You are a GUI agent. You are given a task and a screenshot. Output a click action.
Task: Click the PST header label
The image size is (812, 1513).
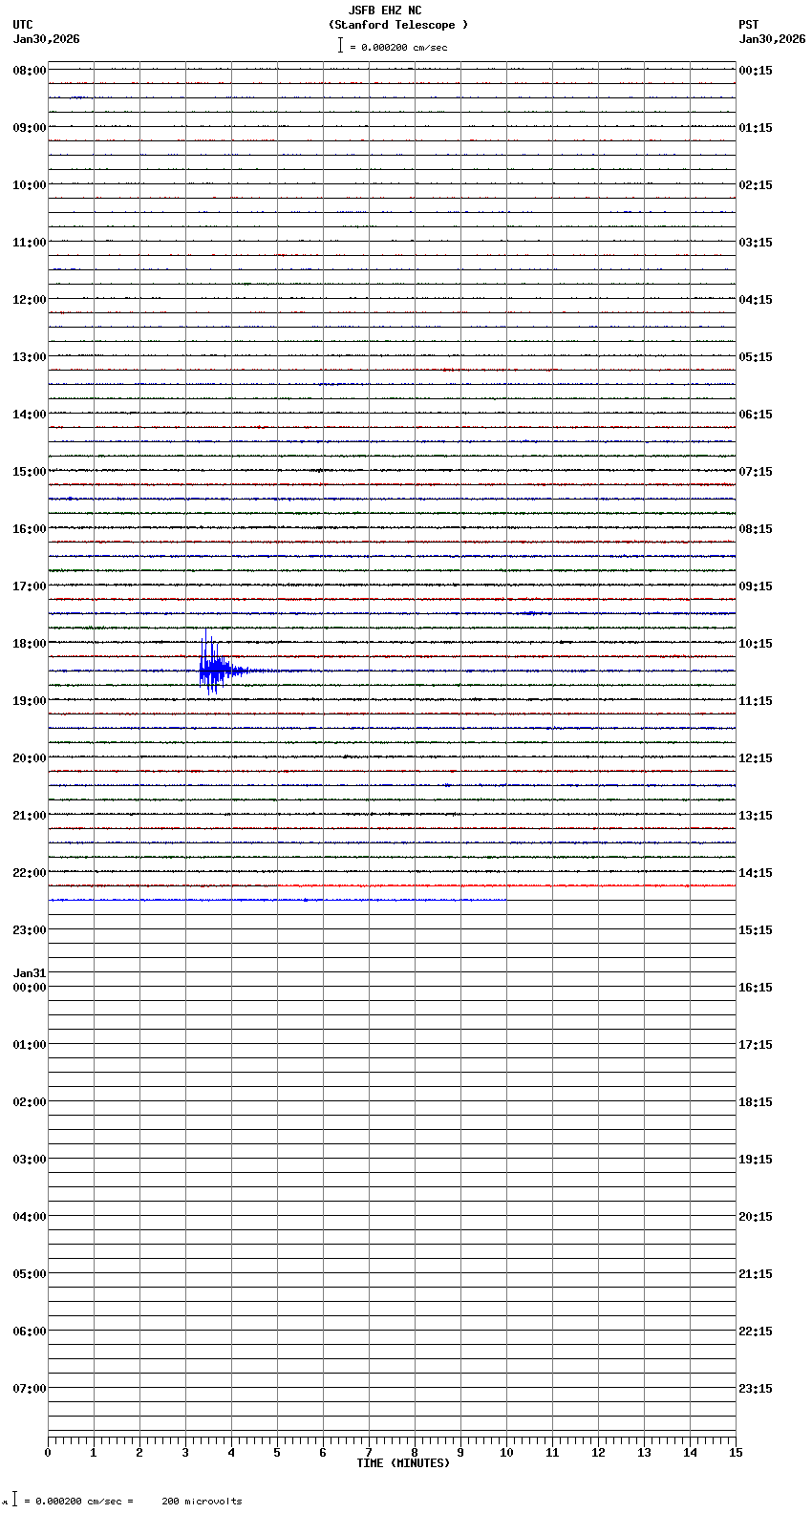coord(749,25)
